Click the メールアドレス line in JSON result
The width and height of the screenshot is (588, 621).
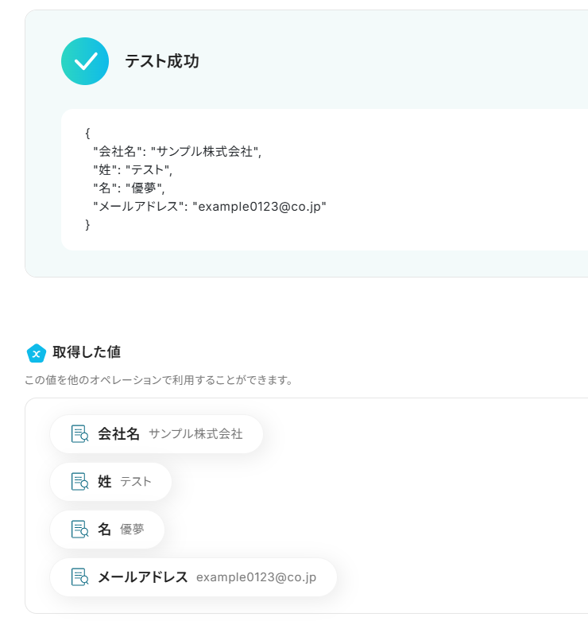pyautogui.click(x=210, y=206)
